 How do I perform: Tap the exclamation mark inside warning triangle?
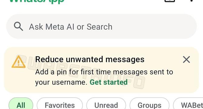(x=18, y=63)
